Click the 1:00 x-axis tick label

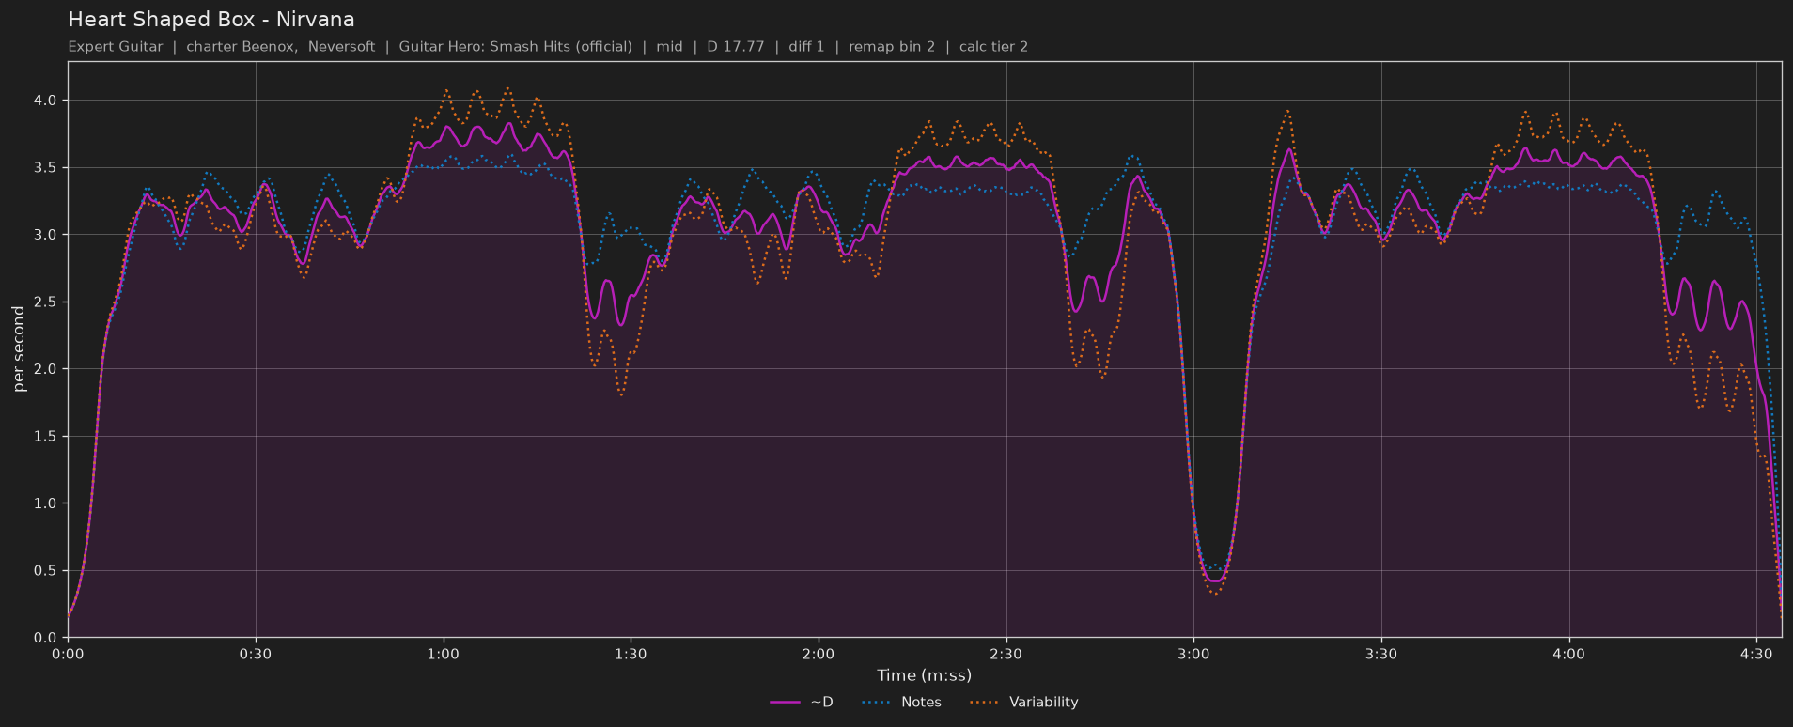click(x=444, y=654)
